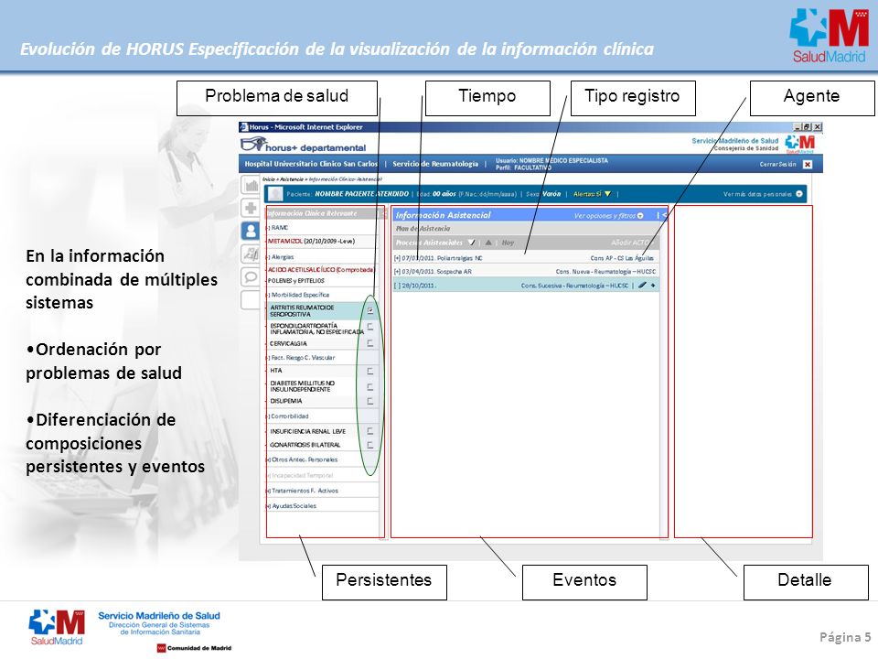Image resolution: width=878 pixels, height=659 pixels.
Task: Click the SaludMadrid logo in Horus header
Action: click(799, 144)
